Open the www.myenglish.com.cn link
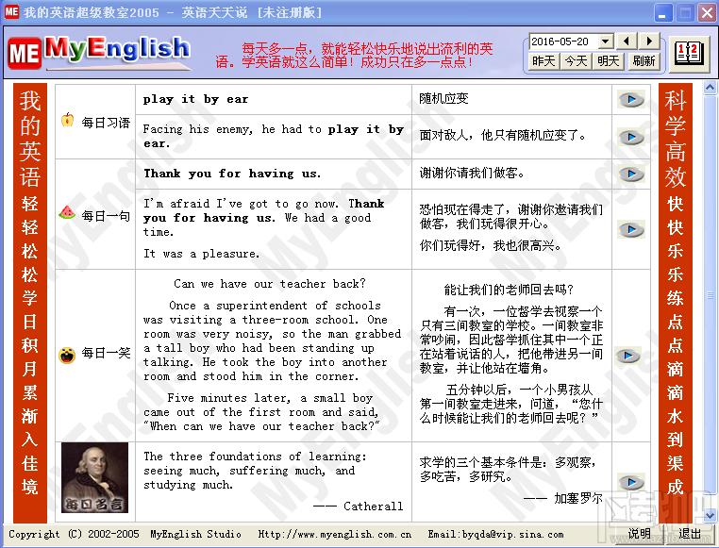The width and height of the screenshot is (719, 548). tap(335, 534)
